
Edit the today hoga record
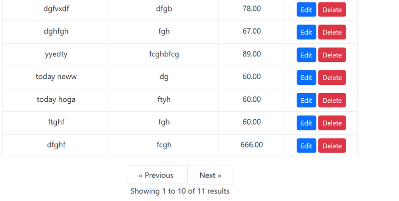coord(306,100)
